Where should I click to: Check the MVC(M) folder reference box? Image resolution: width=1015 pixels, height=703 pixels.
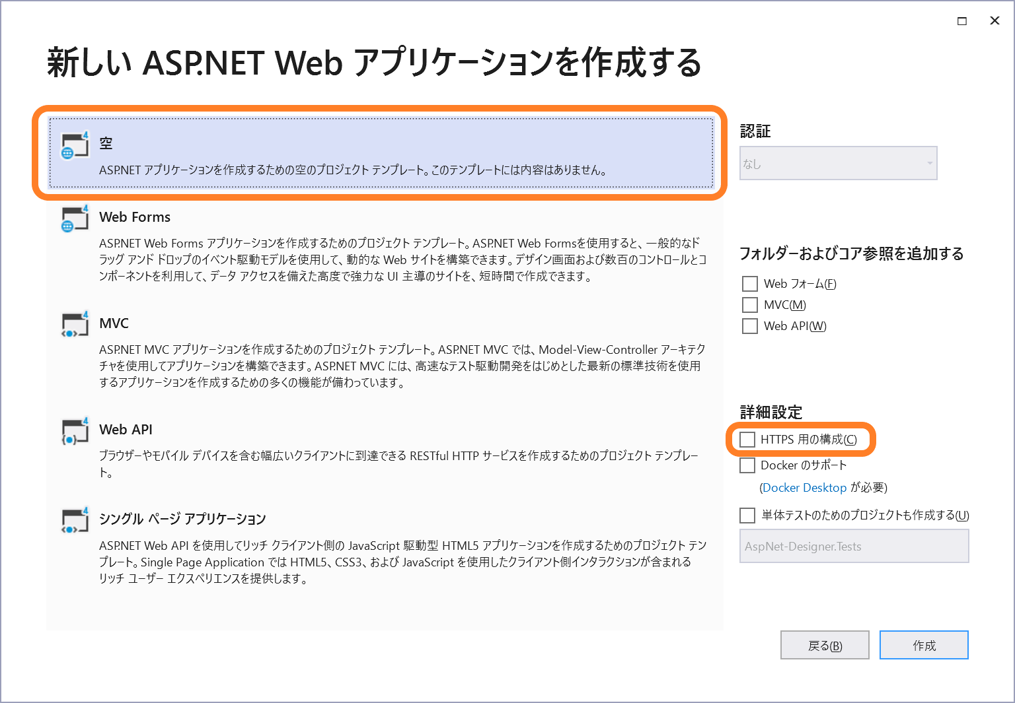coord(750,305)
